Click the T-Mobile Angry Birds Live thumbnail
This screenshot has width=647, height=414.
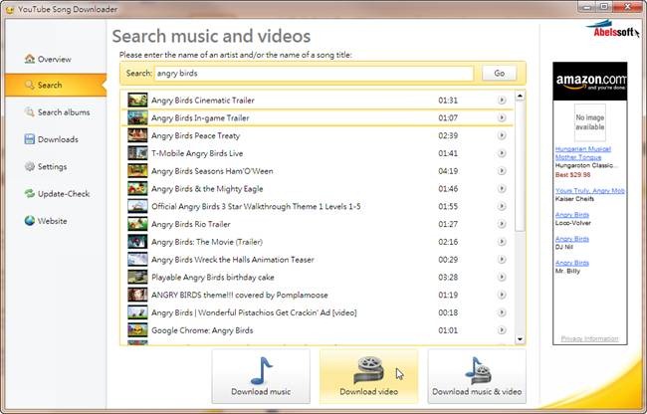pyautogui.click(x=137, y=153)
